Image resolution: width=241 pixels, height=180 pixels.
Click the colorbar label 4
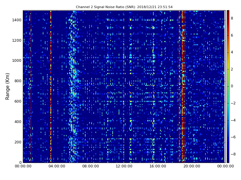[232, 52]
